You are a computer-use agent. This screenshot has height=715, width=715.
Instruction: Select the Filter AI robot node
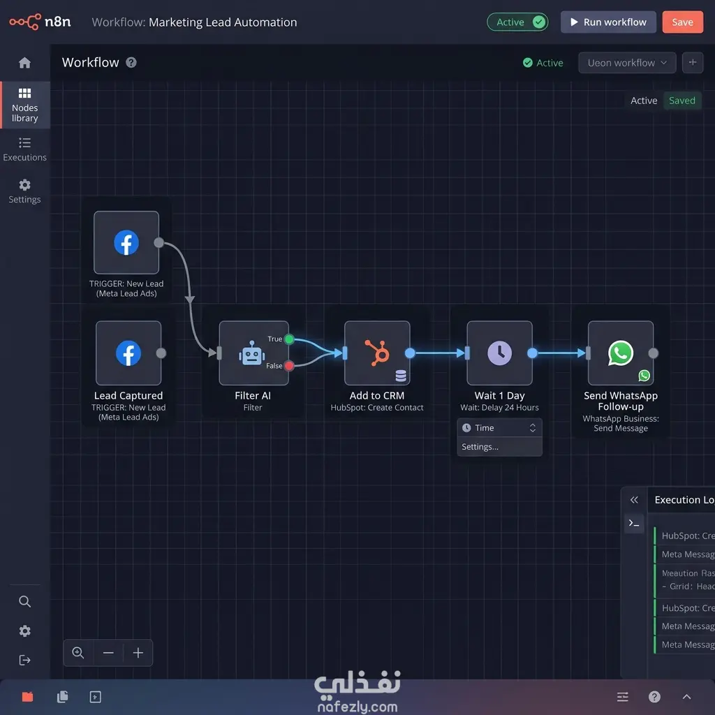[x=253, y=353]
